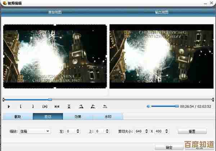Click the frame-step icon with facing arrows
This screenshot has height=151, width=216.
point(57,107)
